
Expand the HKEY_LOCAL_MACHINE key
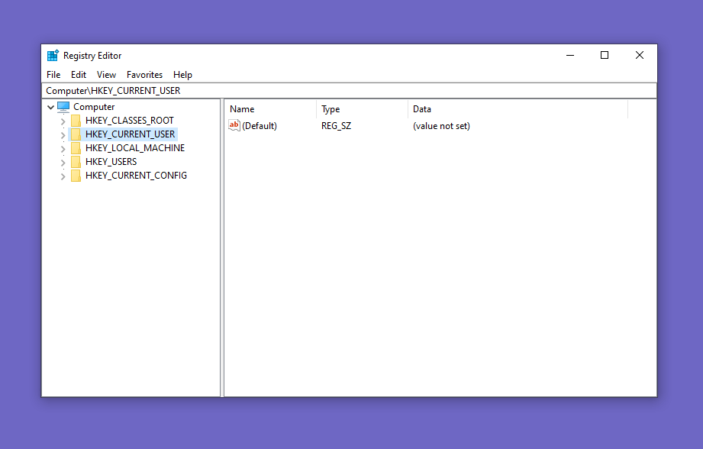pos(63,148)
